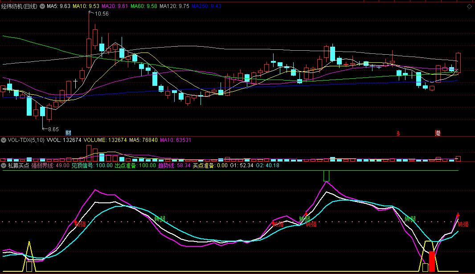Select the G2: 40.18 value

tap(268, 165)
